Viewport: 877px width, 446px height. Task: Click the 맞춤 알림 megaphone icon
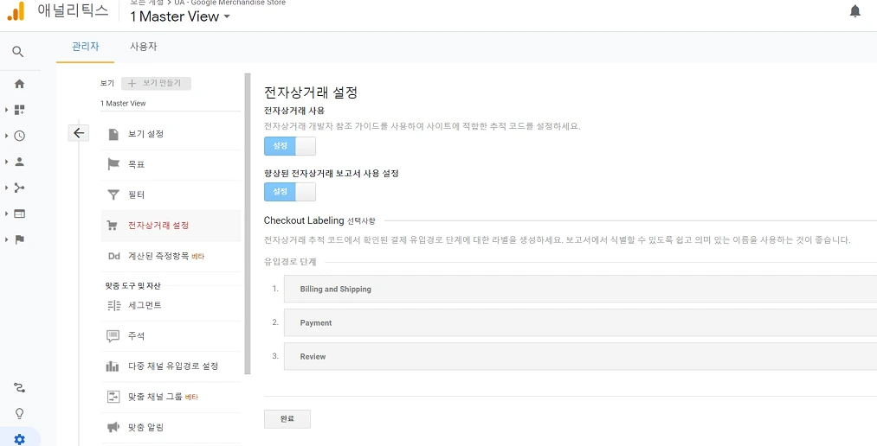coord(113,428)
